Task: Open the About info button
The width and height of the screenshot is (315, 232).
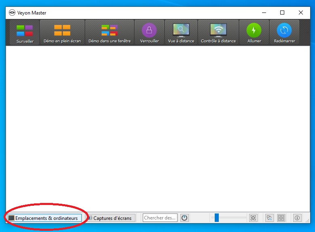Action: (297, 218)
